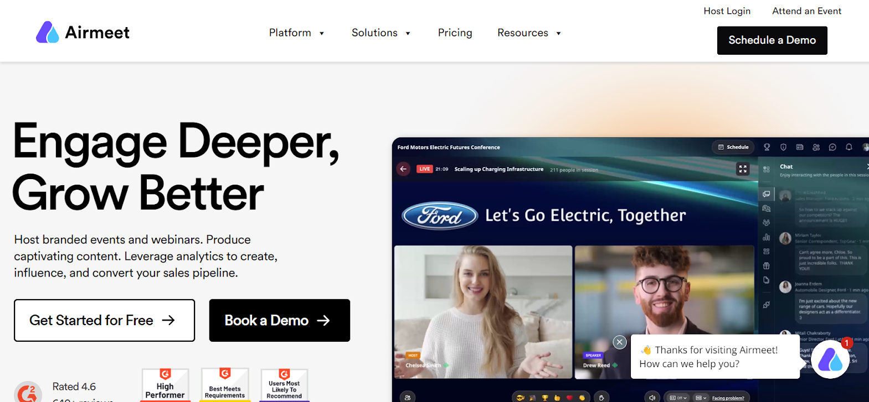
Task: Click Get Started for Free
Action: [x=104, y=320]
